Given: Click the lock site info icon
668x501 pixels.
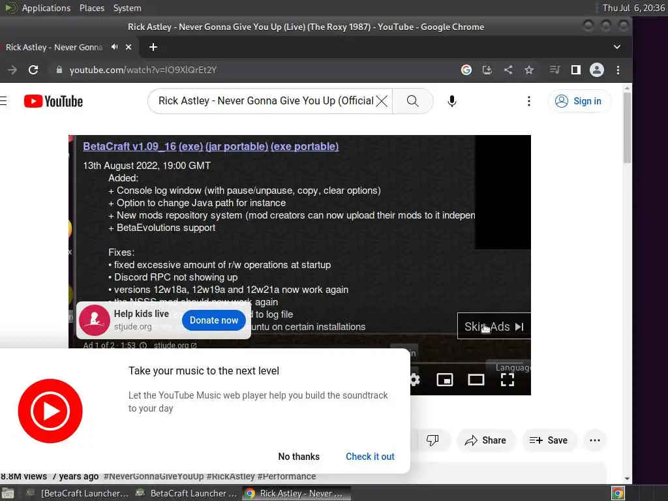Looking at the screenshot, I should (x=59, y=70).
